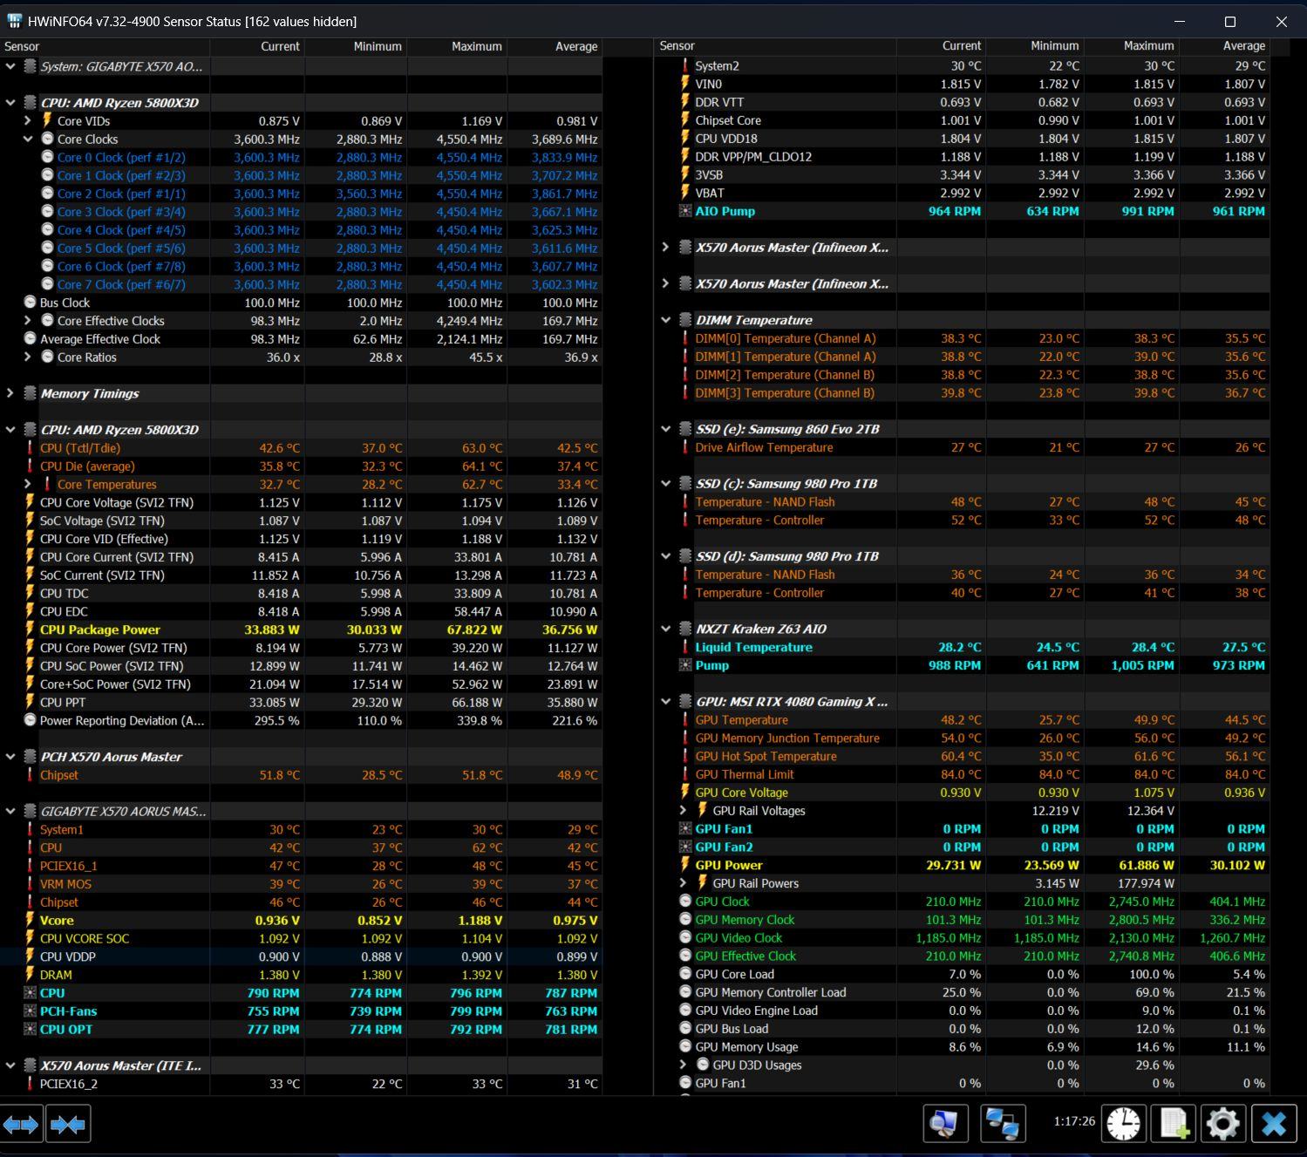Image resolution: width=1307 pixels, height=1157 pixels.
Task: Click the NXZT Kraken Pump fan icon
Action: click(x=686, y=665)
